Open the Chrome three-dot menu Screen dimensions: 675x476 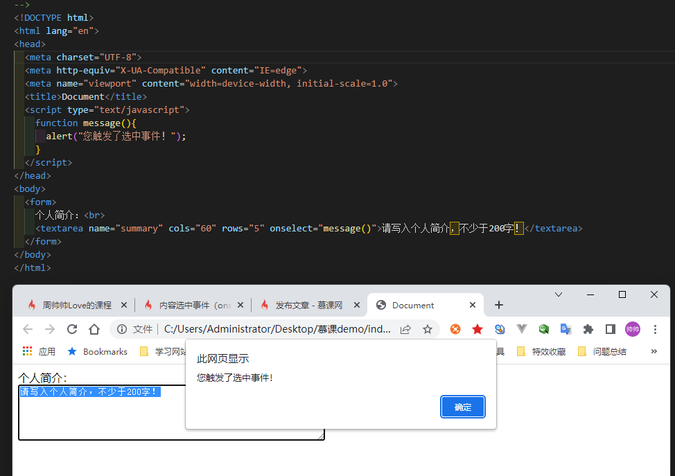coord(655,329)
